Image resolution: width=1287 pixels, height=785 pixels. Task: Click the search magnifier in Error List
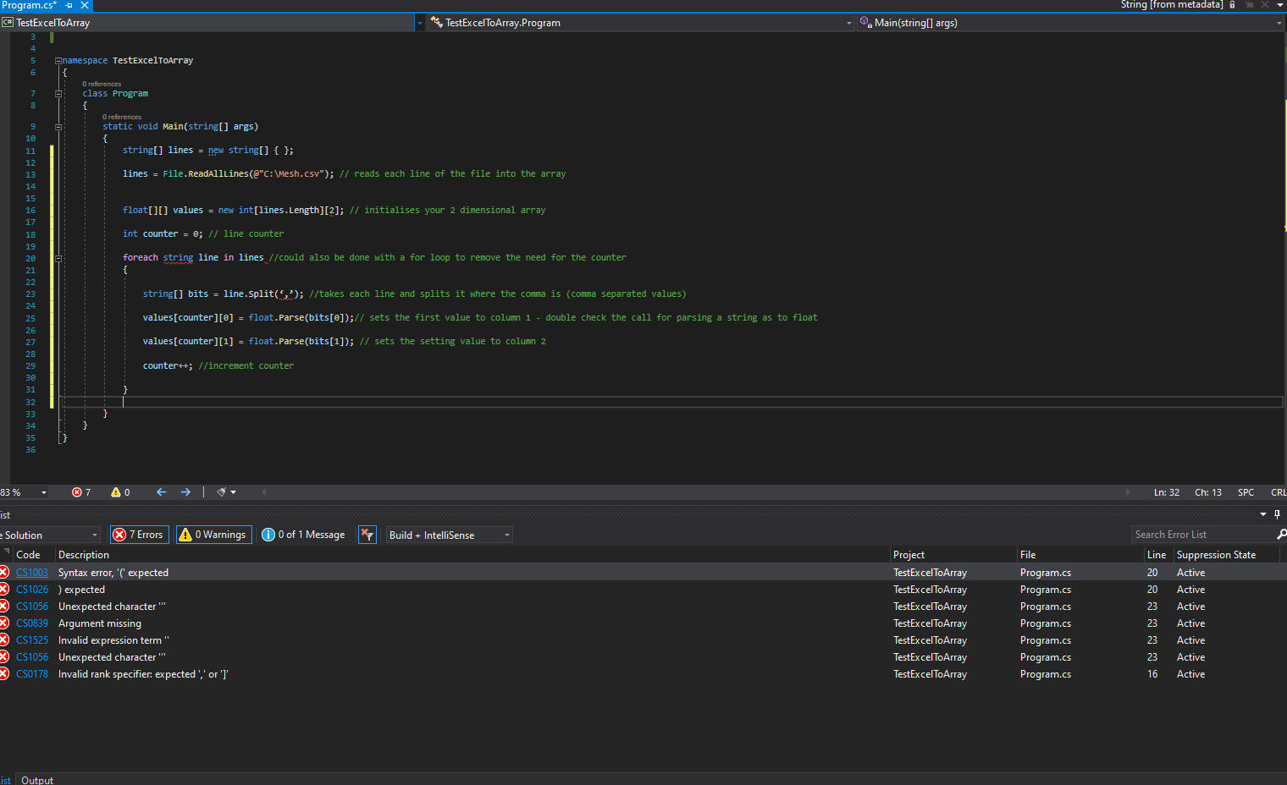(x=1281, y=535)
